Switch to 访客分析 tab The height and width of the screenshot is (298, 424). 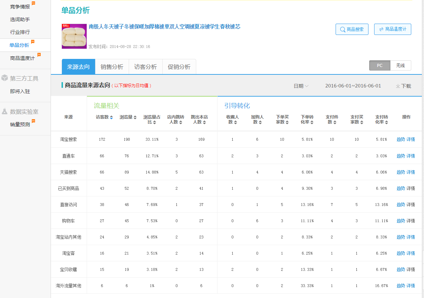[x=145, y=67]
